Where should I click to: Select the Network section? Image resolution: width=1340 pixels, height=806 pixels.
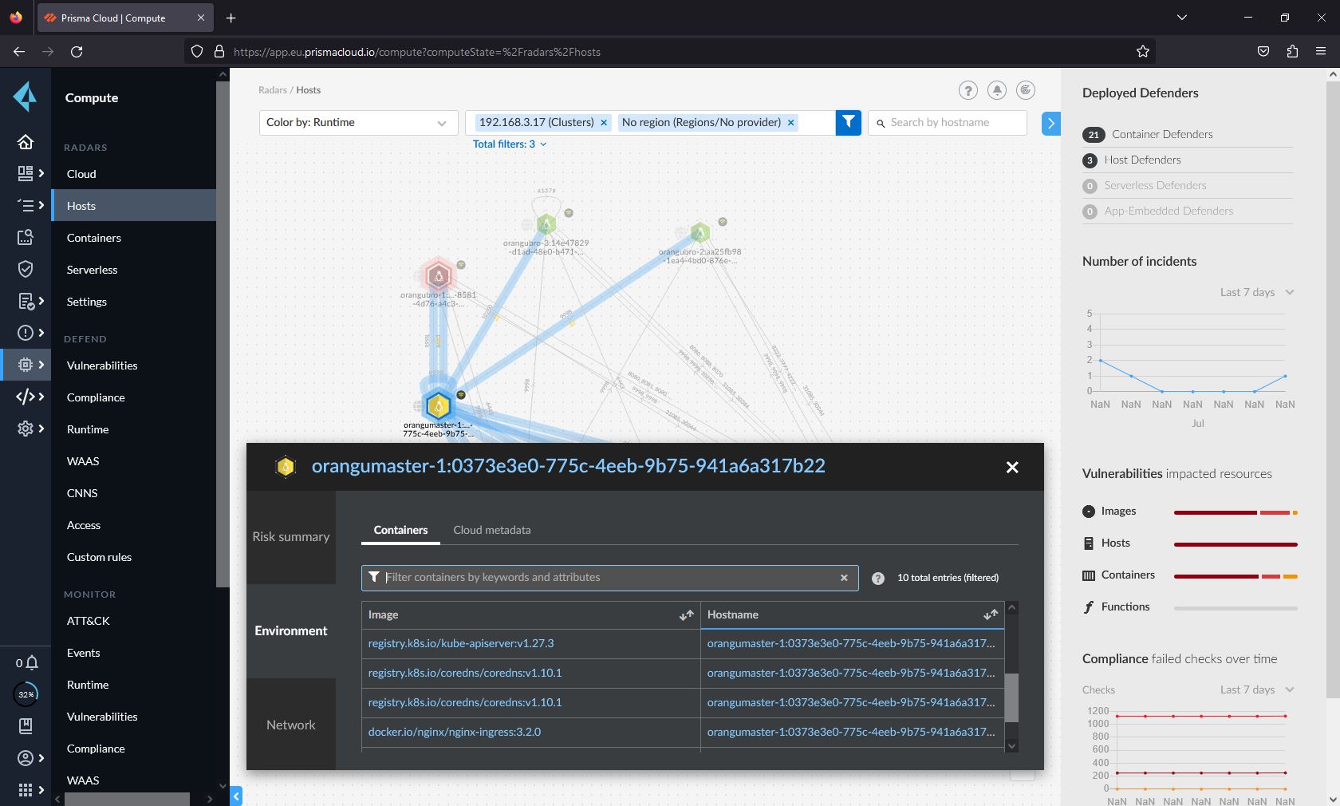pos(291,725)
